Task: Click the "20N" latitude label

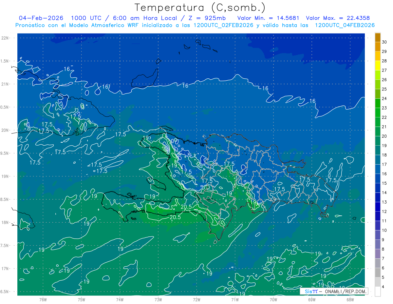Action: [x=5, y=130]
